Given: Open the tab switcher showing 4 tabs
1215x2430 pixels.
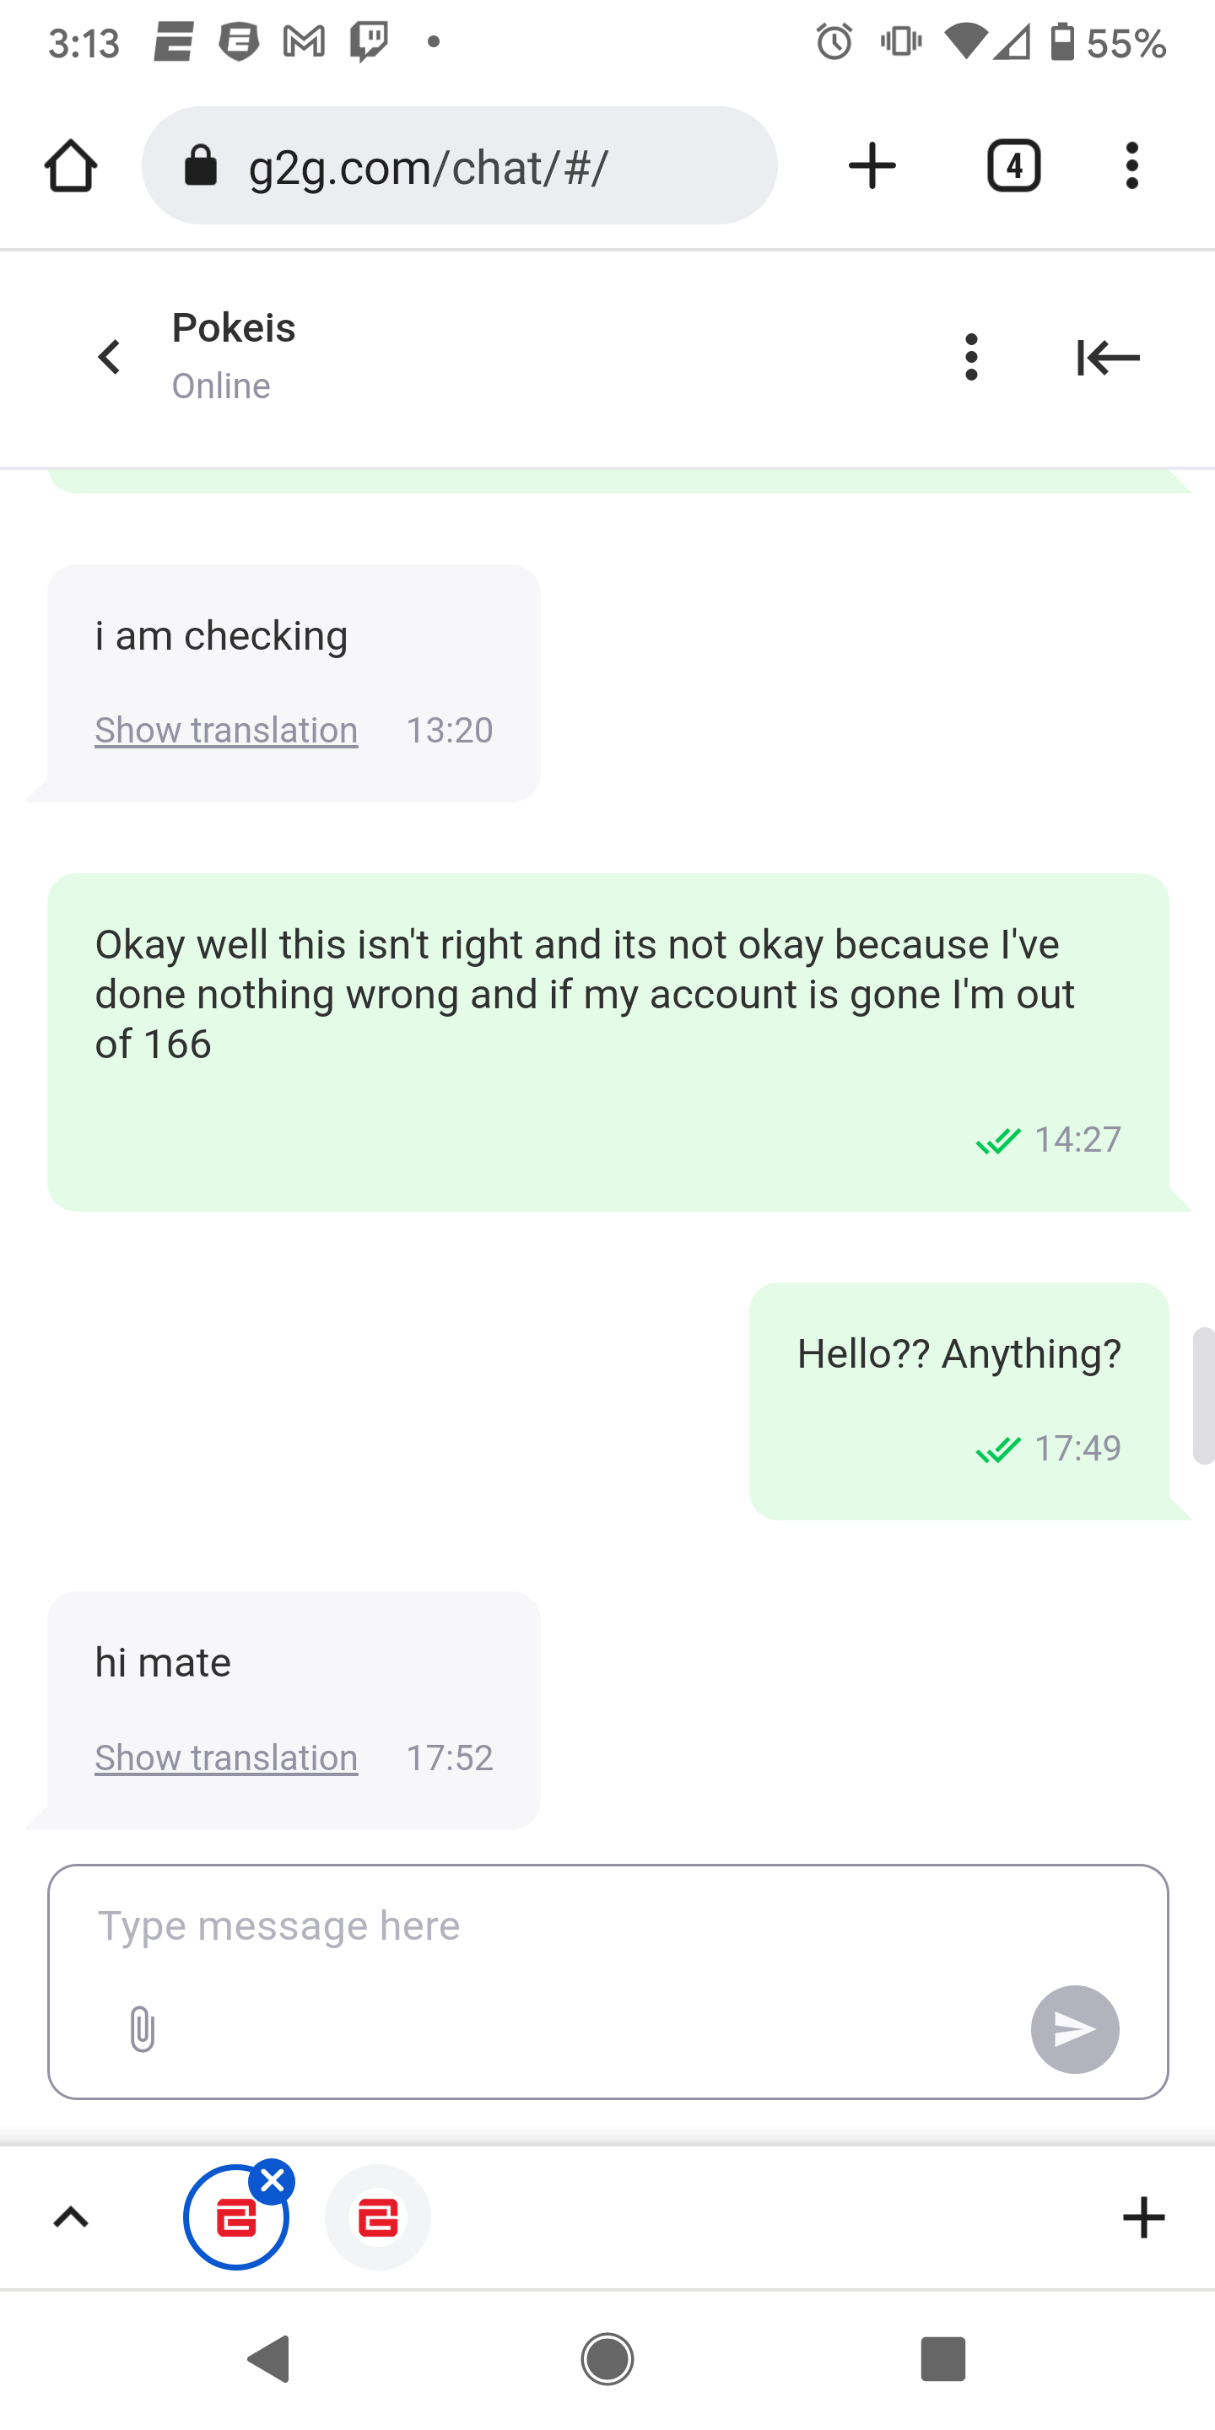Looking at the screenshot, I should pyautogui.click(x=1013, y=166).
